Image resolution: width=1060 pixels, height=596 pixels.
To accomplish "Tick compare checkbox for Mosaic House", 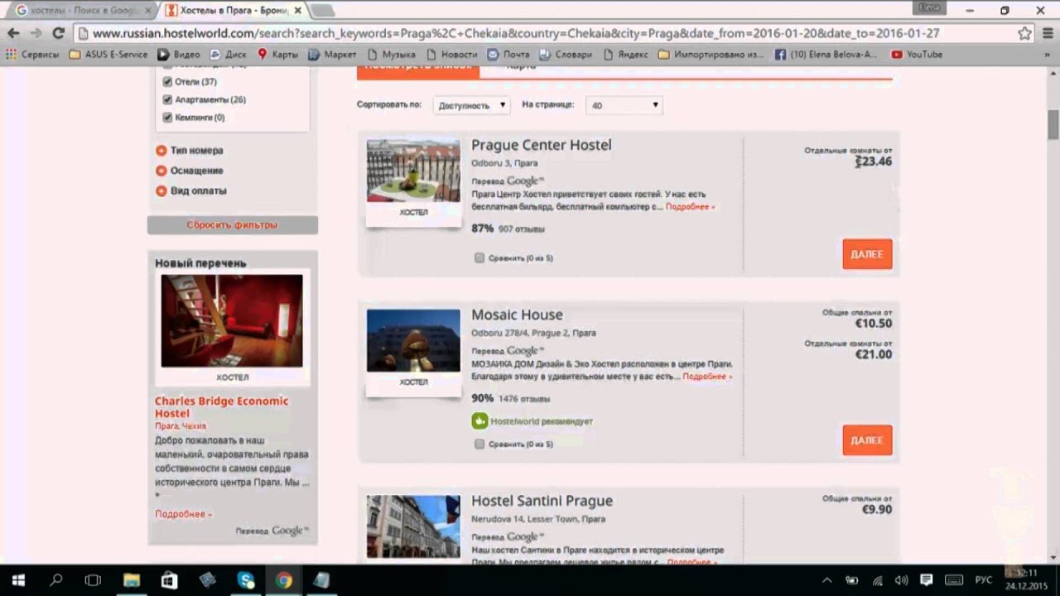I will 479,444.
